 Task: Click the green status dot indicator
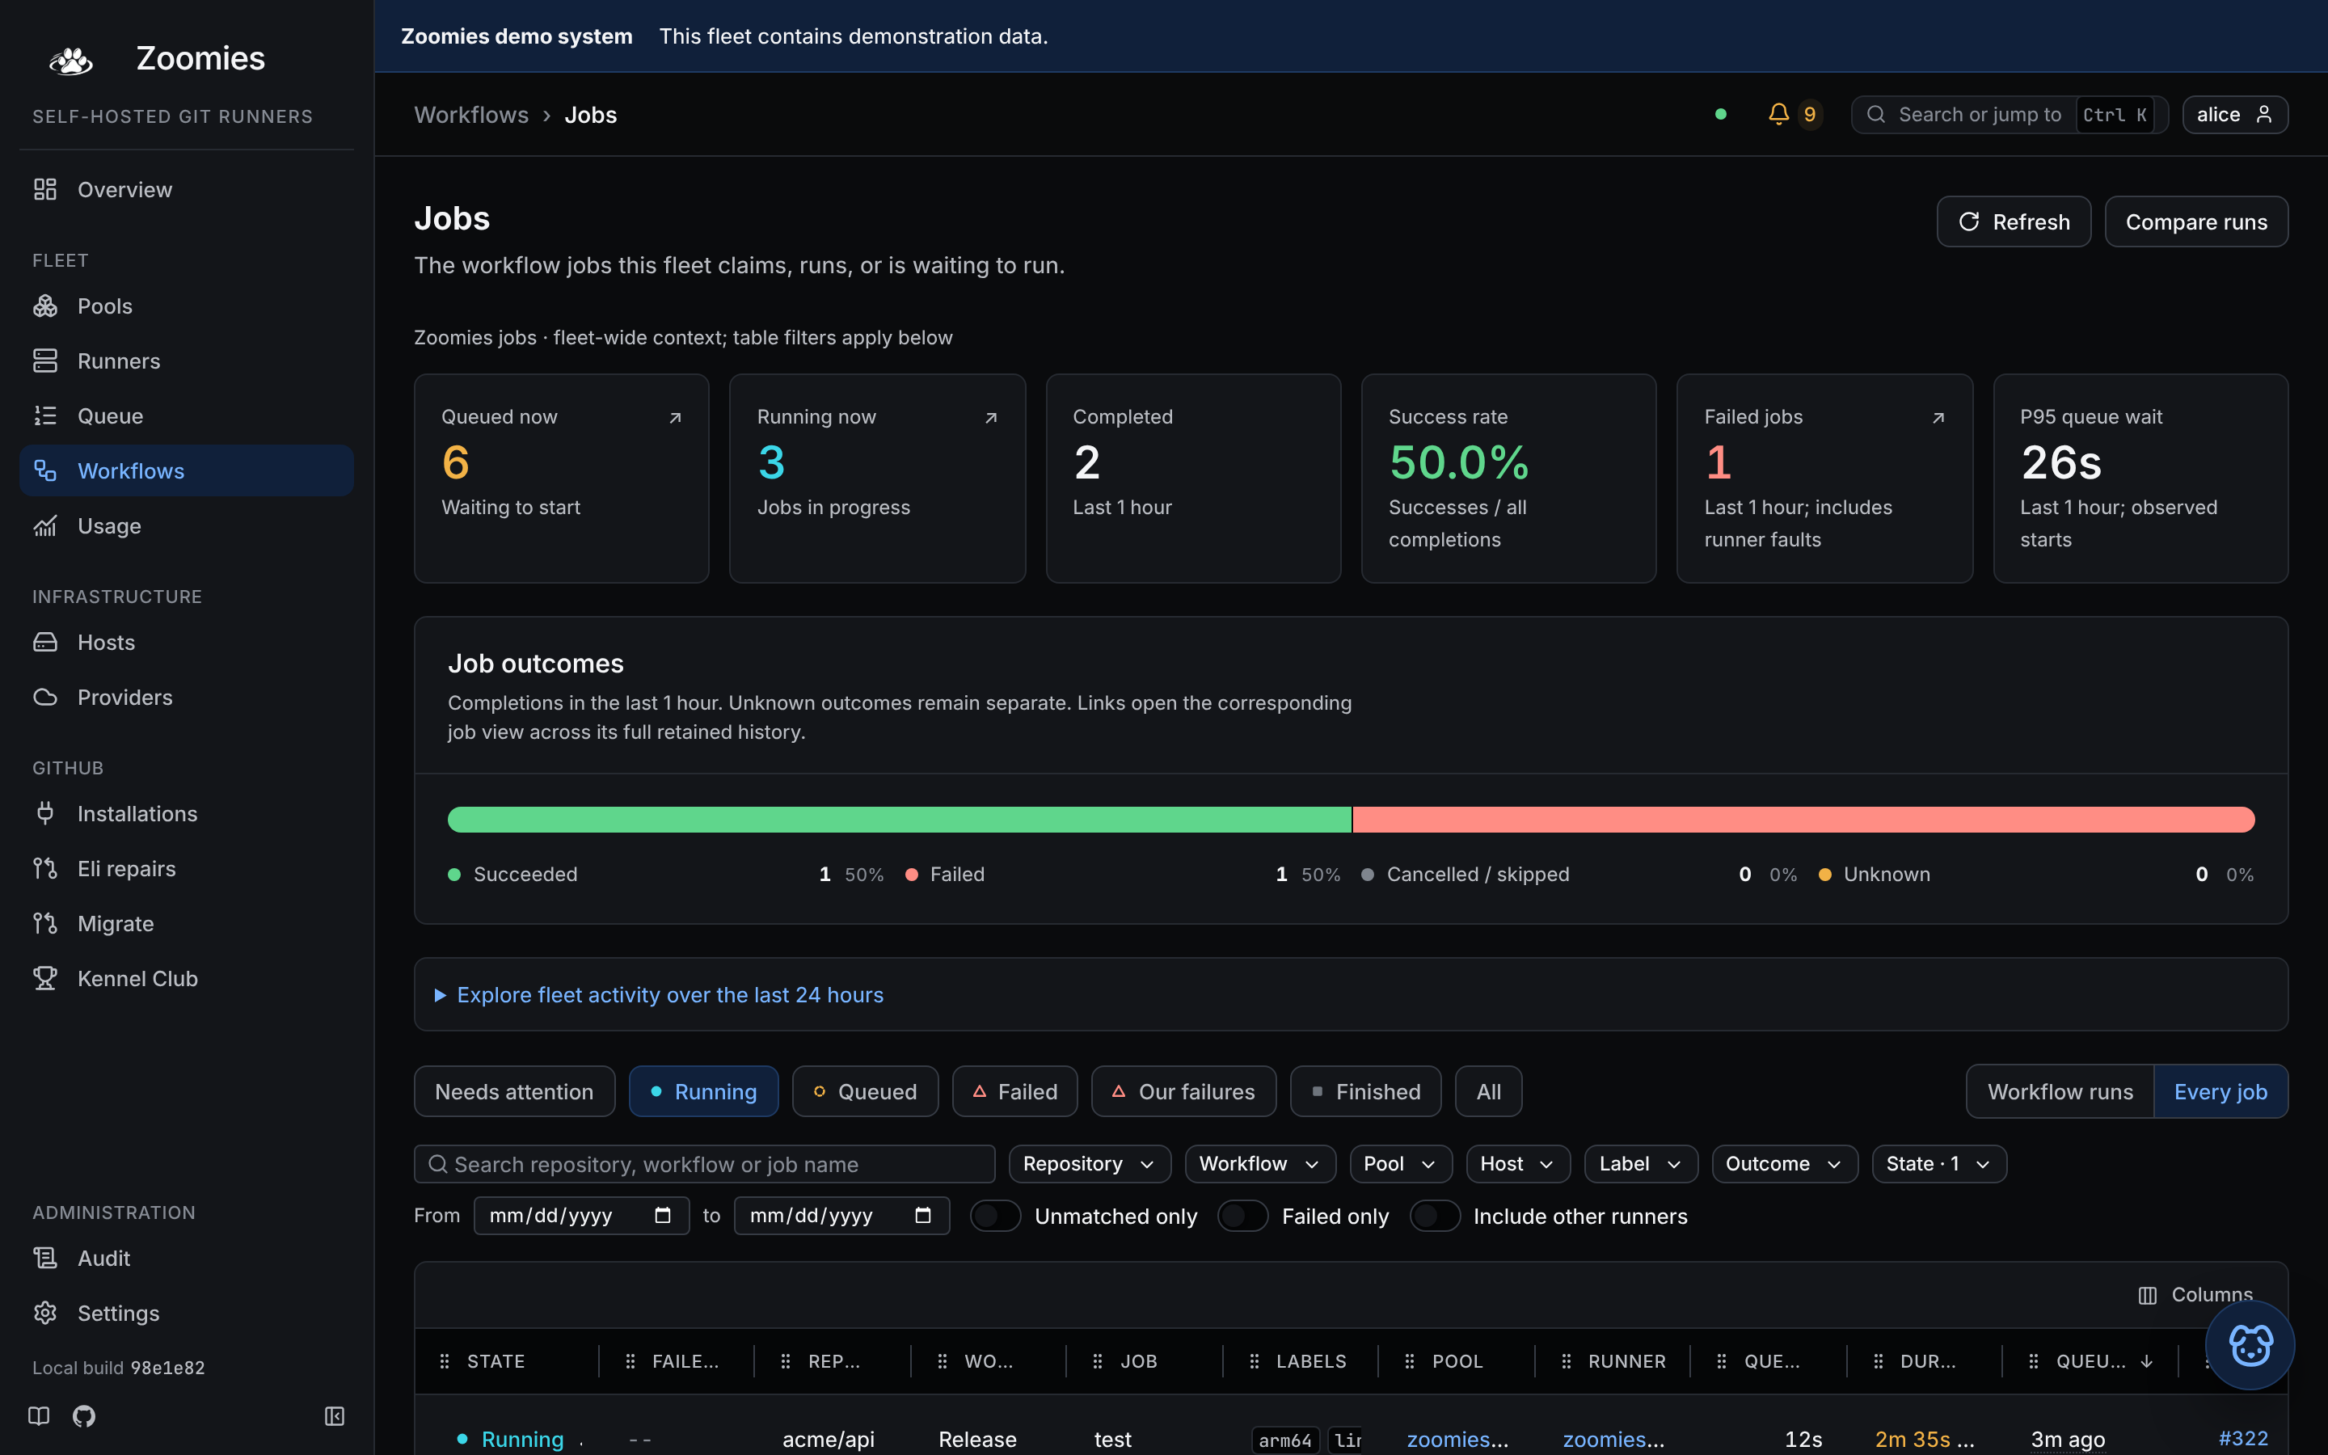[x=1721, y=115]
